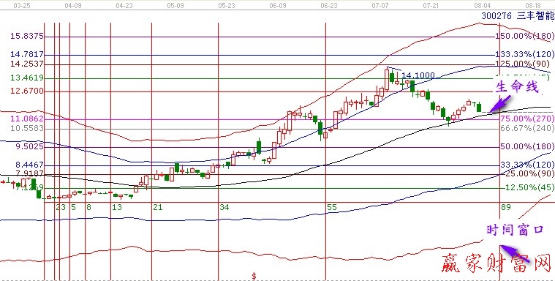Select the 15.8375 price level label
This screenshot has width=555, height=281.
coord(27,36)
